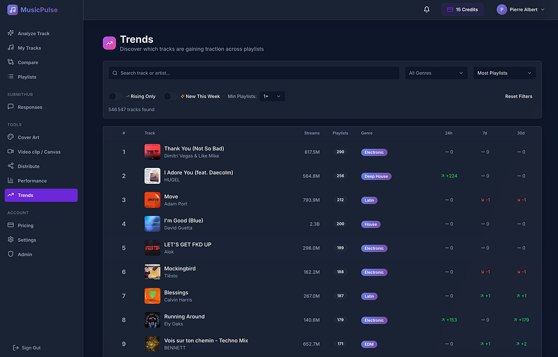The image size is (558, 357).
Task: Navigate to the Trends page
Action: (x=26, y=195)
